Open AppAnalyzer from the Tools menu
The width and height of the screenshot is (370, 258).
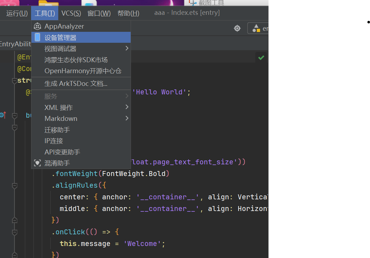tap(81, 26)
